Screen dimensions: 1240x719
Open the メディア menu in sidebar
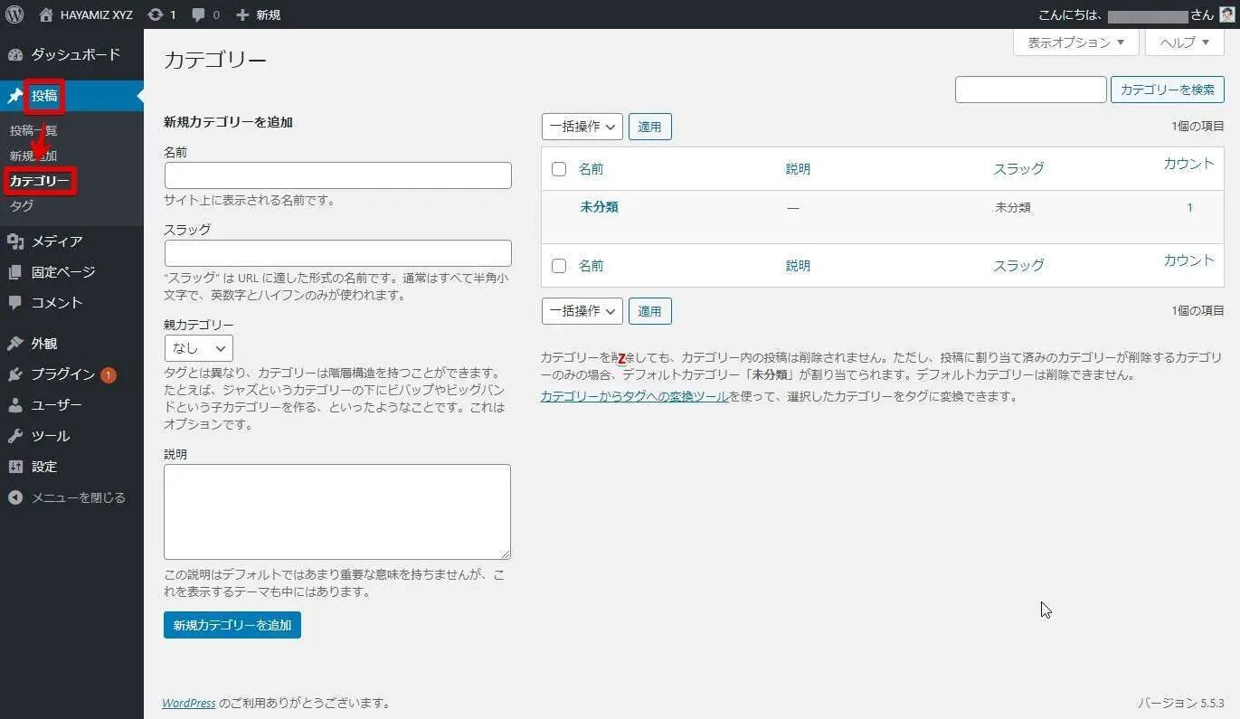pyautogui.click(x=56, y=241)
